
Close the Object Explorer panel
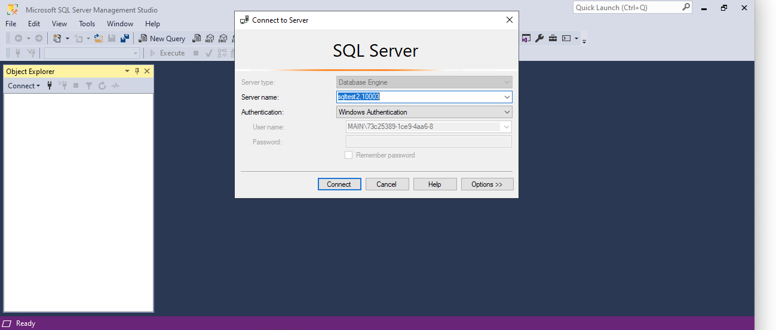point(147,71)
